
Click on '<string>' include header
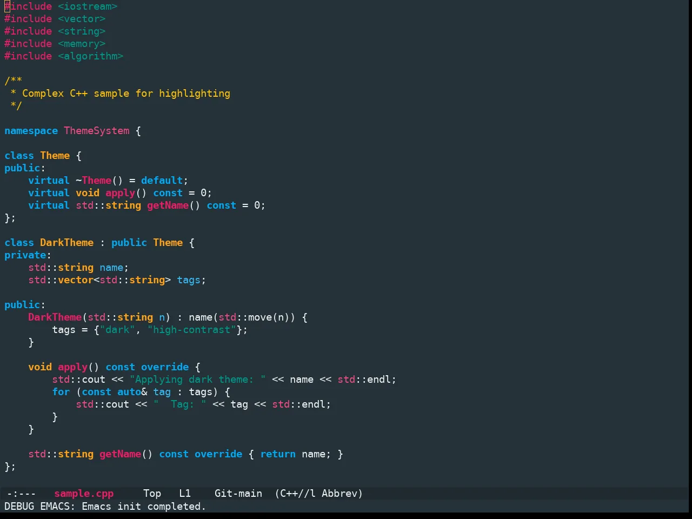(x=82, y=31)
